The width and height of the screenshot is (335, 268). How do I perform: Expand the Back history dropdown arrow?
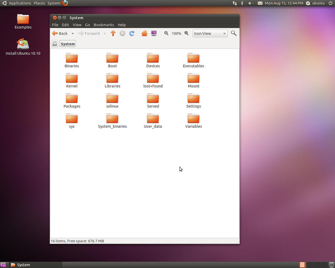coord(73,33)
